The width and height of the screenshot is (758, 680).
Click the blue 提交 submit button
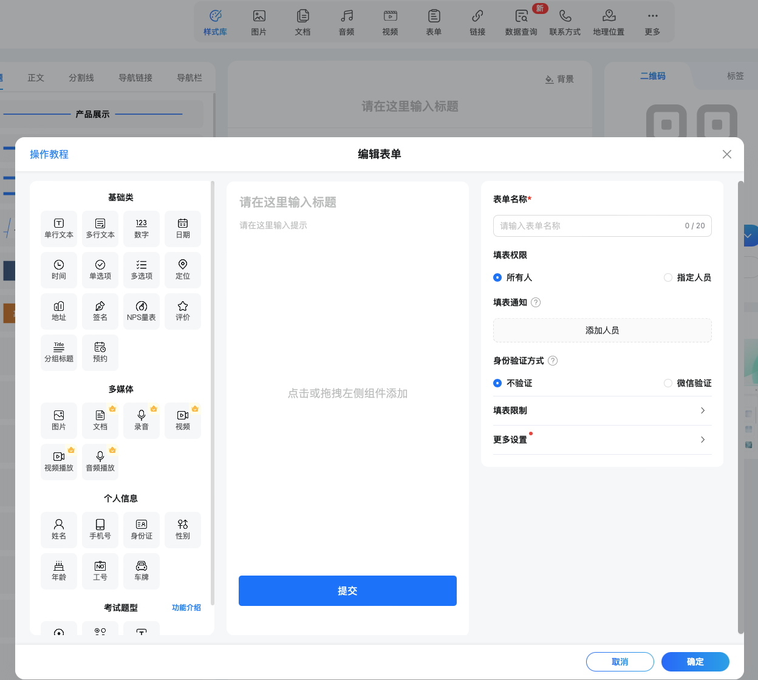347,591
